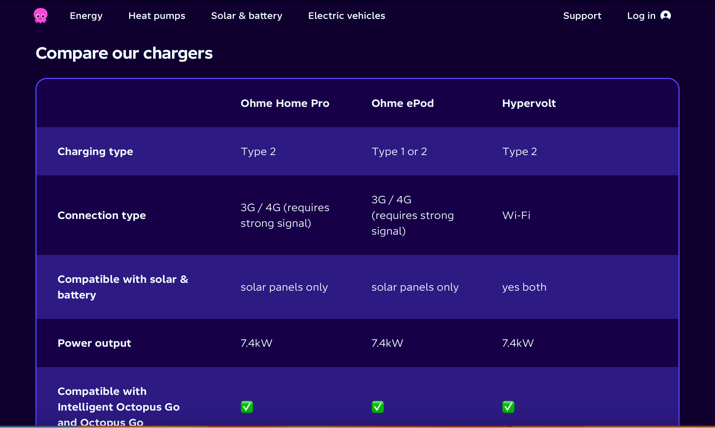Select the Ohme ePod column header
Image resolution: width=715 pixels, height=428 pixels.
click(x=402, y=103)
